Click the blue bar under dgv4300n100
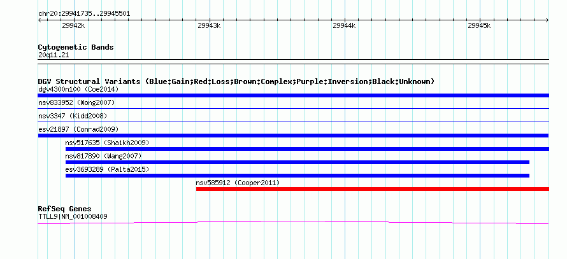This screenshot has width=567, height=259. [x=293, y=95]
